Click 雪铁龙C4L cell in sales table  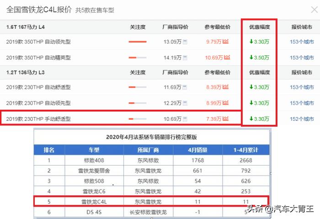point(94,202)
